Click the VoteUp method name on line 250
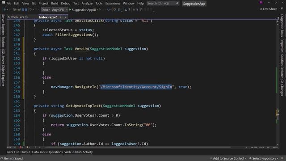 click(81, 49)
